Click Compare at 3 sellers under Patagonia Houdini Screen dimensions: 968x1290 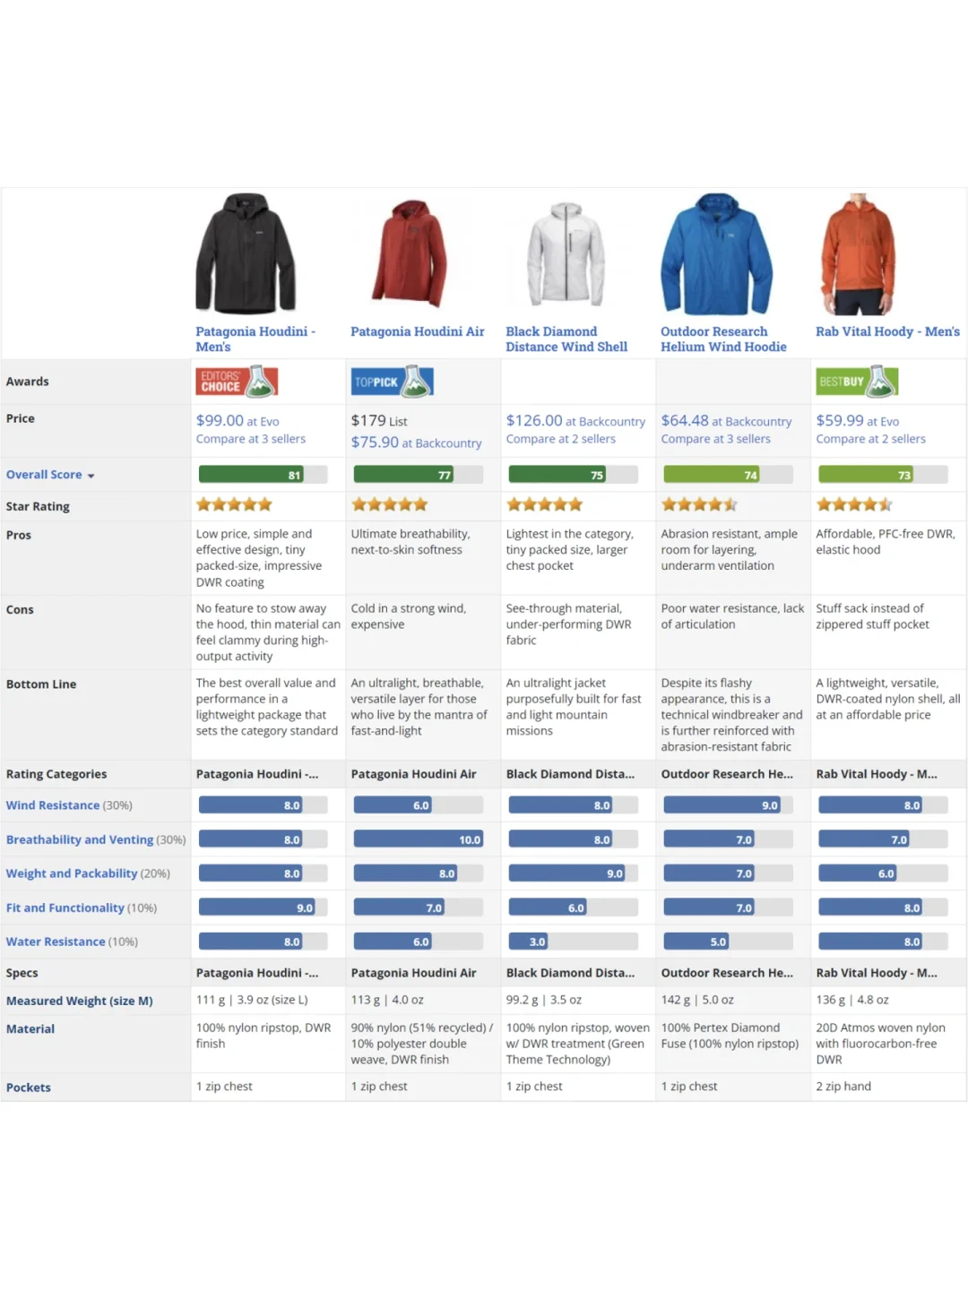pos(251,439)
